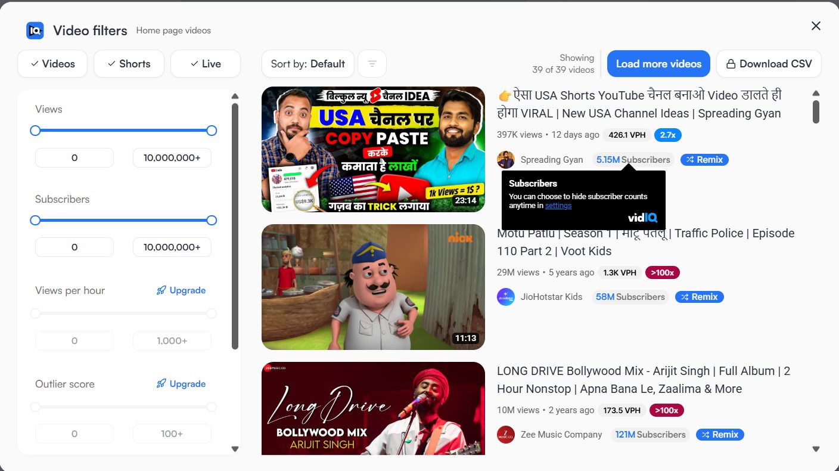The width and height of the screenshot is (839, 471).
Task: Click the Home page videos subtitle
Action: pyautogui.click(x=173, y=30)
